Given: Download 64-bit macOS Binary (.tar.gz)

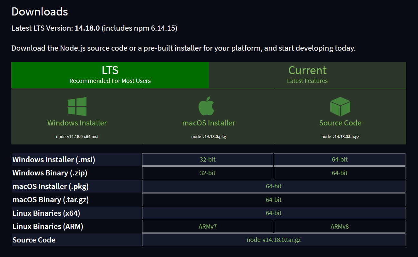Looking at the screenshot, I should 274,200.
